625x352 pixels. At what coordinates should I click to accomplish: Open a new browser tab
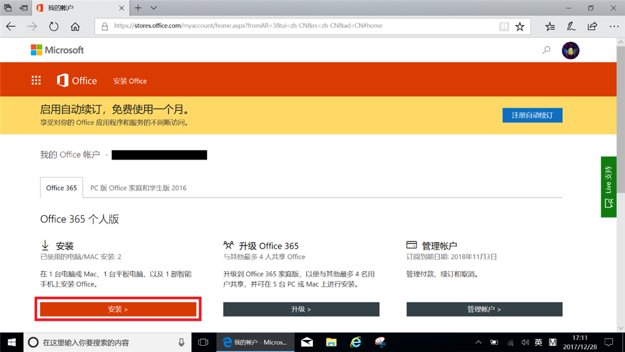138,8
